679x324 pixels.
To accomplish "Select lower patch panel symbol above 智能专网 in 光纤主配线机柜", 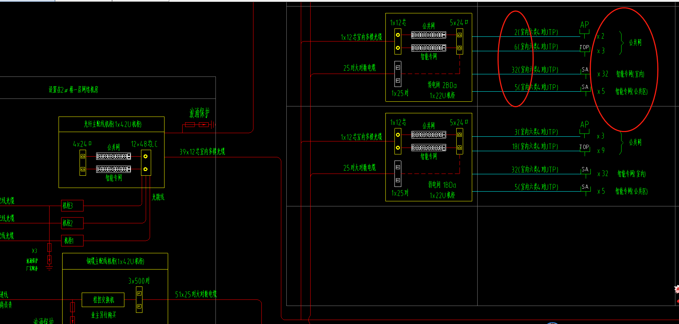I will (x=114, y=169).
